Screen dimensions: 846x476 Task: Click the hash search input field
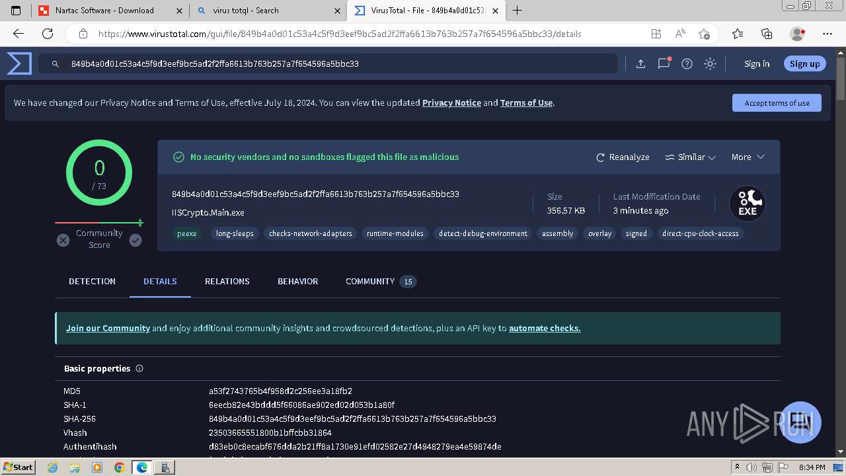pos(328,64)
